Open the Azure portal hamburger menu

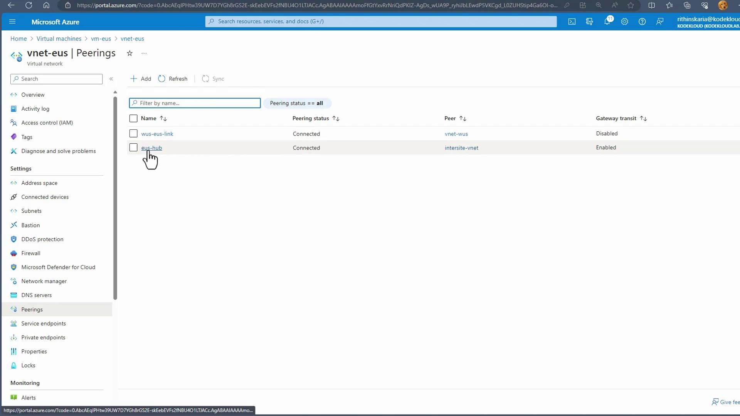click(x=12, y=22)
